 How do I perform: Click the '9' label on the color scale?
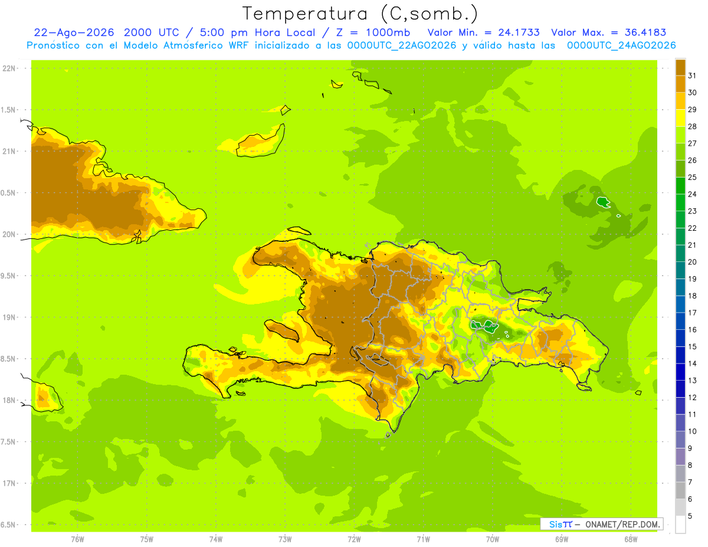(x=690, y=448)
